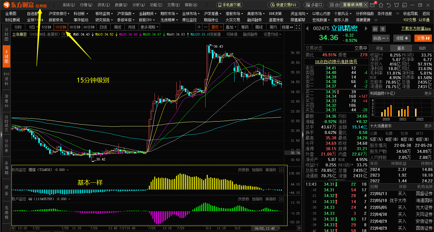Viewport: 434px width, 232px height.
Task: Switch chart to 日线 period
Action: (x=103, y=27)
